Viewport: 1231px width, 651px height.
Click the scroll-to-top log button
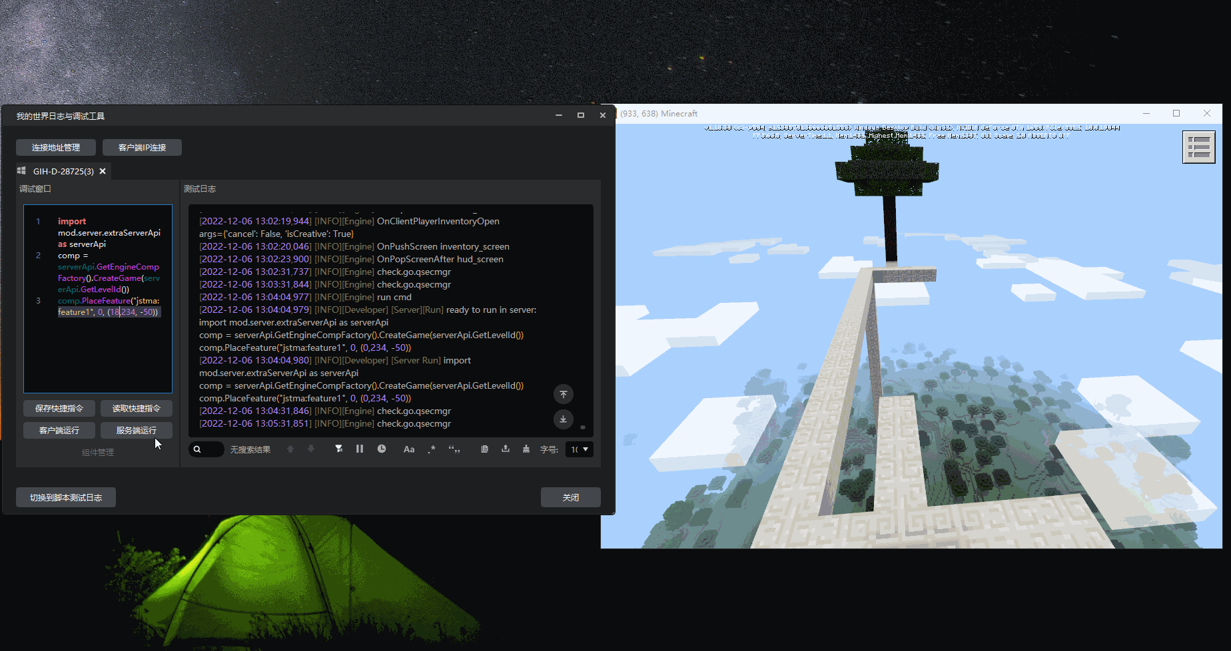tap(563, 394)
